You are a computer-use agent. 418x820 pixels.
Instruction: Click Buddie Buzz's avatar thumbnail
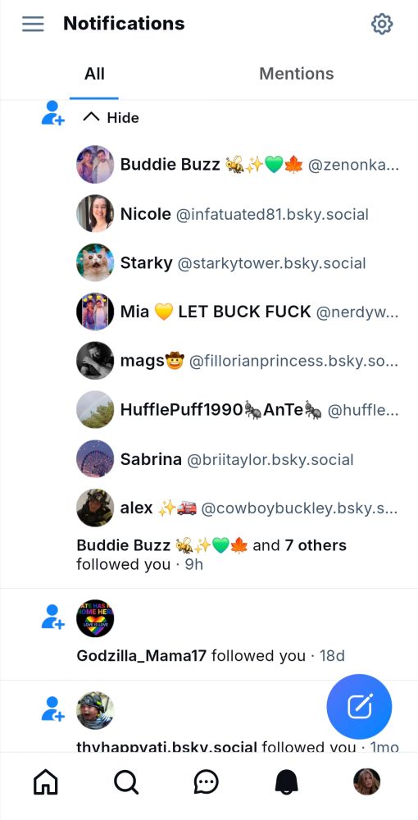coord(95,164)
